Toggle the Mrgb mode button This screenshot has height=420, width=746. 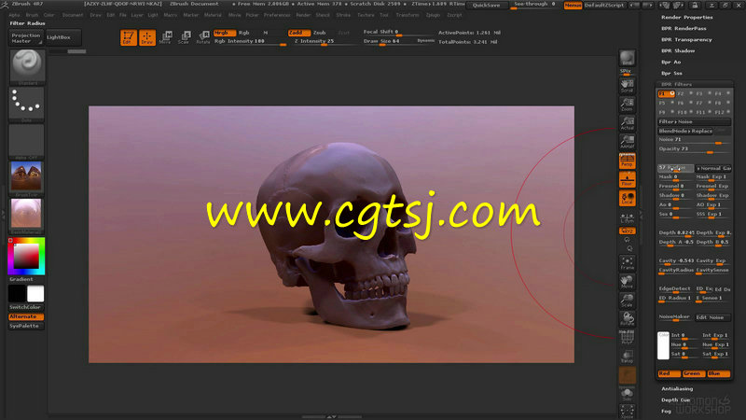tap(224, 33)
